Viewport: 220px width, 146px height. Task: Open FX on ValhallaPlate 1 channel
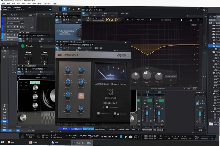pyautogui.click(x=151, y=124)
